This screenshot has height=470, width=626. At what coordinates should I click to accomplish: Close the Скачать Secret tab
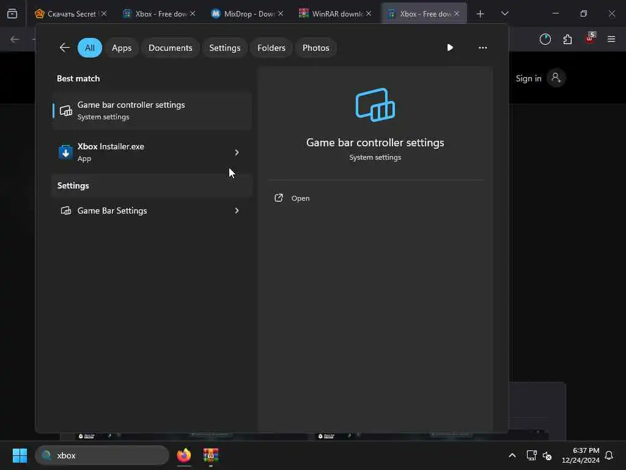point(104,13)
